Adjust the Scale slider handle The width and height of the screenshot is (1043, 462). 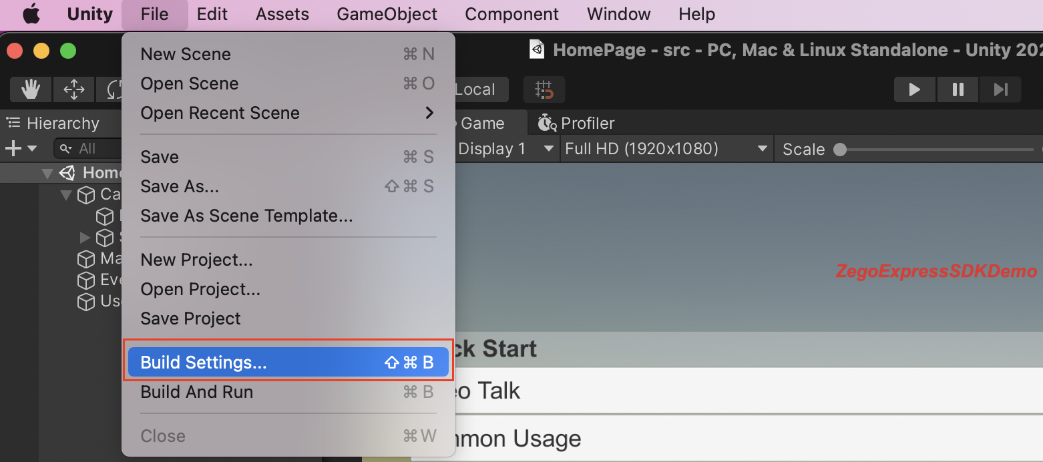[x=840, y=150]
